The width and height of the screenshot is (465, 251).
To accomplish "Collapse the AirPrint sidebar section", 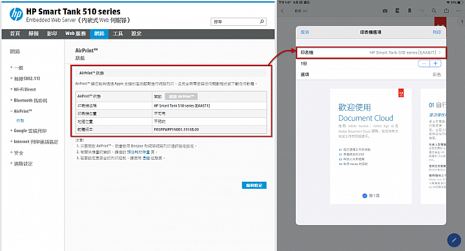I will click(x=21, y=111).
